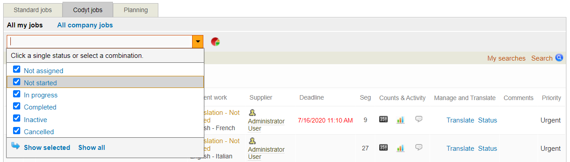The image size is (570, 162).
Task: Open activity bar chart for French job
Action: tap(400, 119)
